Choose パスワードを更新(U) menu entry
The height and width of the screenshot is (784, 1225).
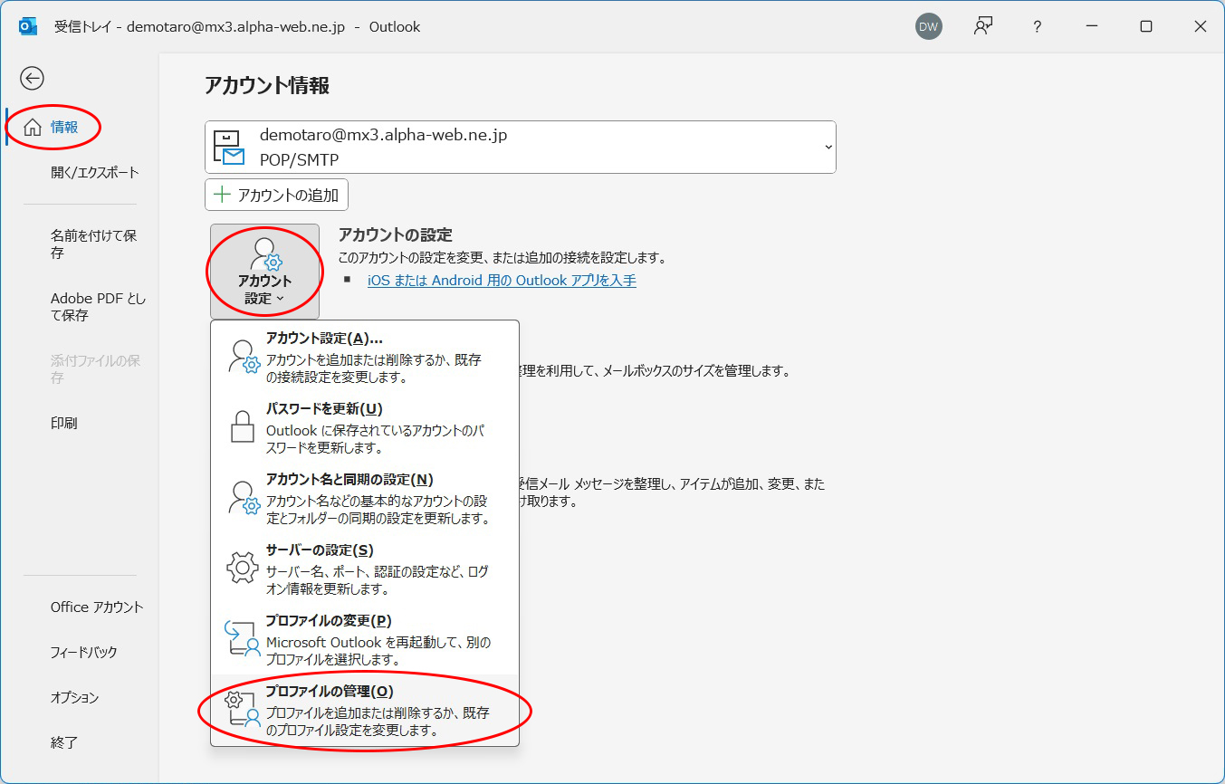pos(365,428)
